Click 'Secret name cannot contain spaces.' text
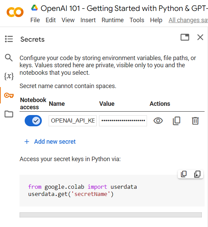208x227 pixels. point(68,86)
